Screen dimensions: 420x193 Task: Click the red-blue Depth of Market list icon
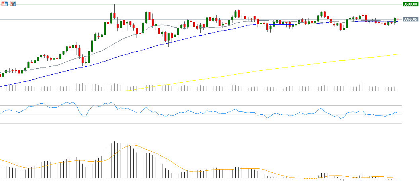[x=4, y=4]
